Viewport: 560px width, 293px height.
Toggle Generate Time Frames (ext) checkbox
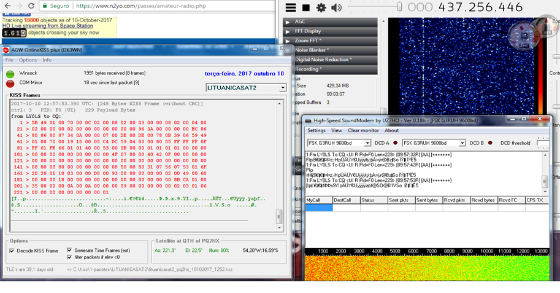pyautogui.click(x=68, y=251)
